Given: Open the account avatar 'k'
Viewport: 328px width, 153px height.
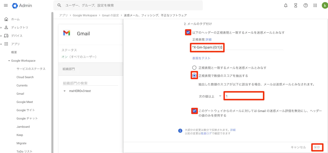Looking at the screenshot, I should click(324, 5).
